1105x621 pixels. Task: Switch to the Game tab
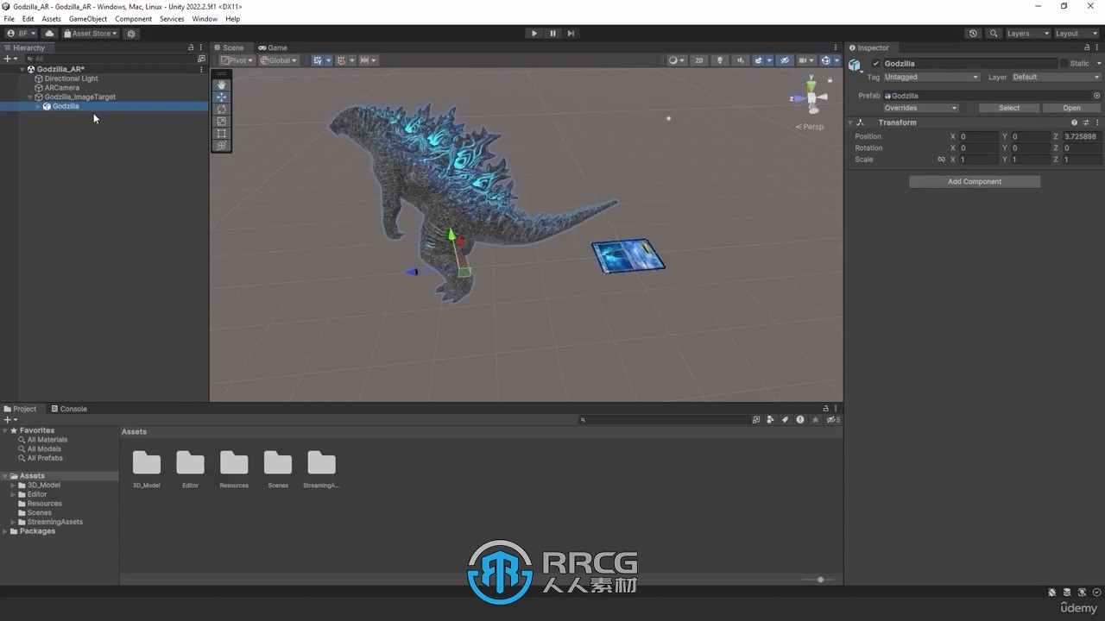[273, 47]
